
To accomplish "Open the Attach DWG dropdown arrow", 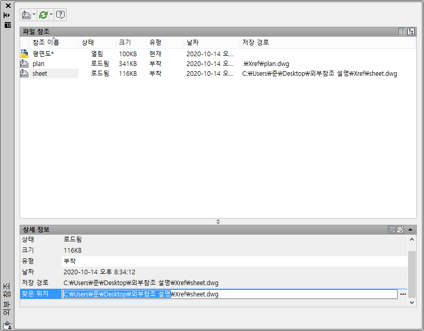I will 34,14.
